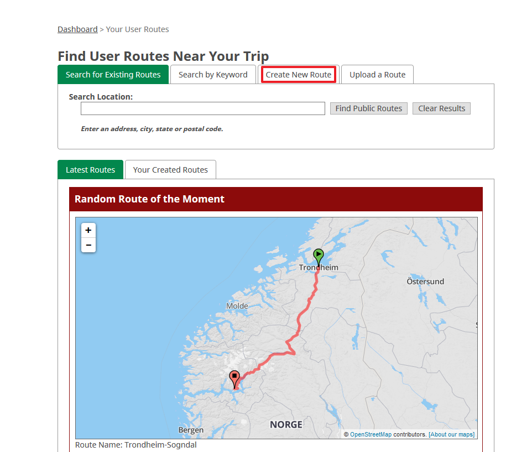Open the About our maps link
The width and height of the screenshot is (511, 452).
coord(451,434)
